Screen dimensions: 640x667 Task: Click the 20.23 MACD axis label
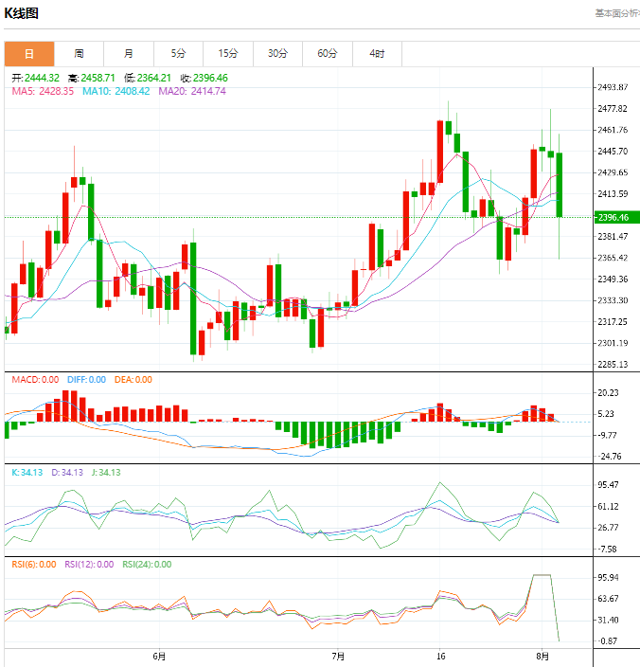[608, 392]
